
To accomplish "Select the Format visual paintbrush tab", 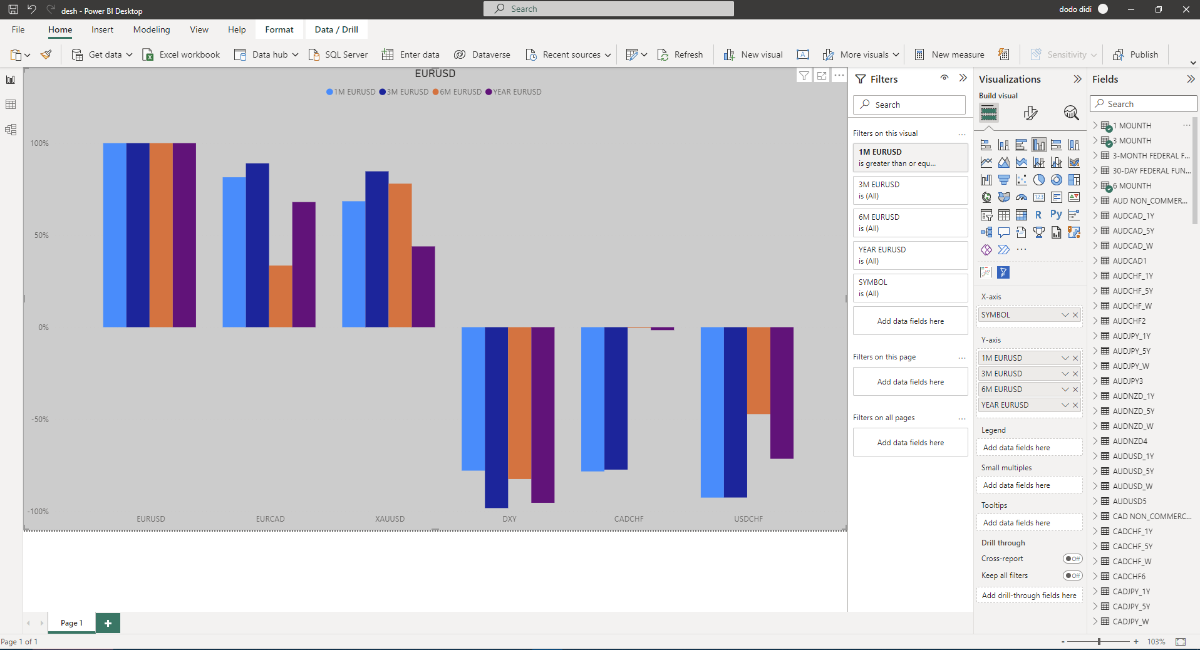I will point(1030,113).
